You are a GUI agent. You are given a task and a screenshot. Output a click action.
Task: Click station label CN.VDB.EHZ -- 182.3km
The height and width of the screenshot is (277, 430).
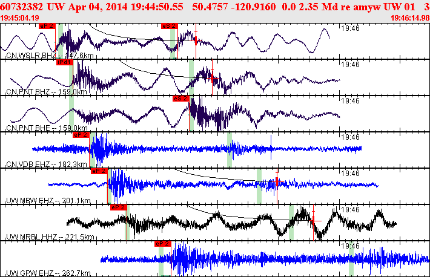47,165
